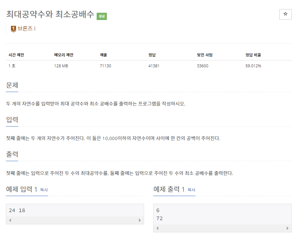Click the bronze tier badge icon

13,29
